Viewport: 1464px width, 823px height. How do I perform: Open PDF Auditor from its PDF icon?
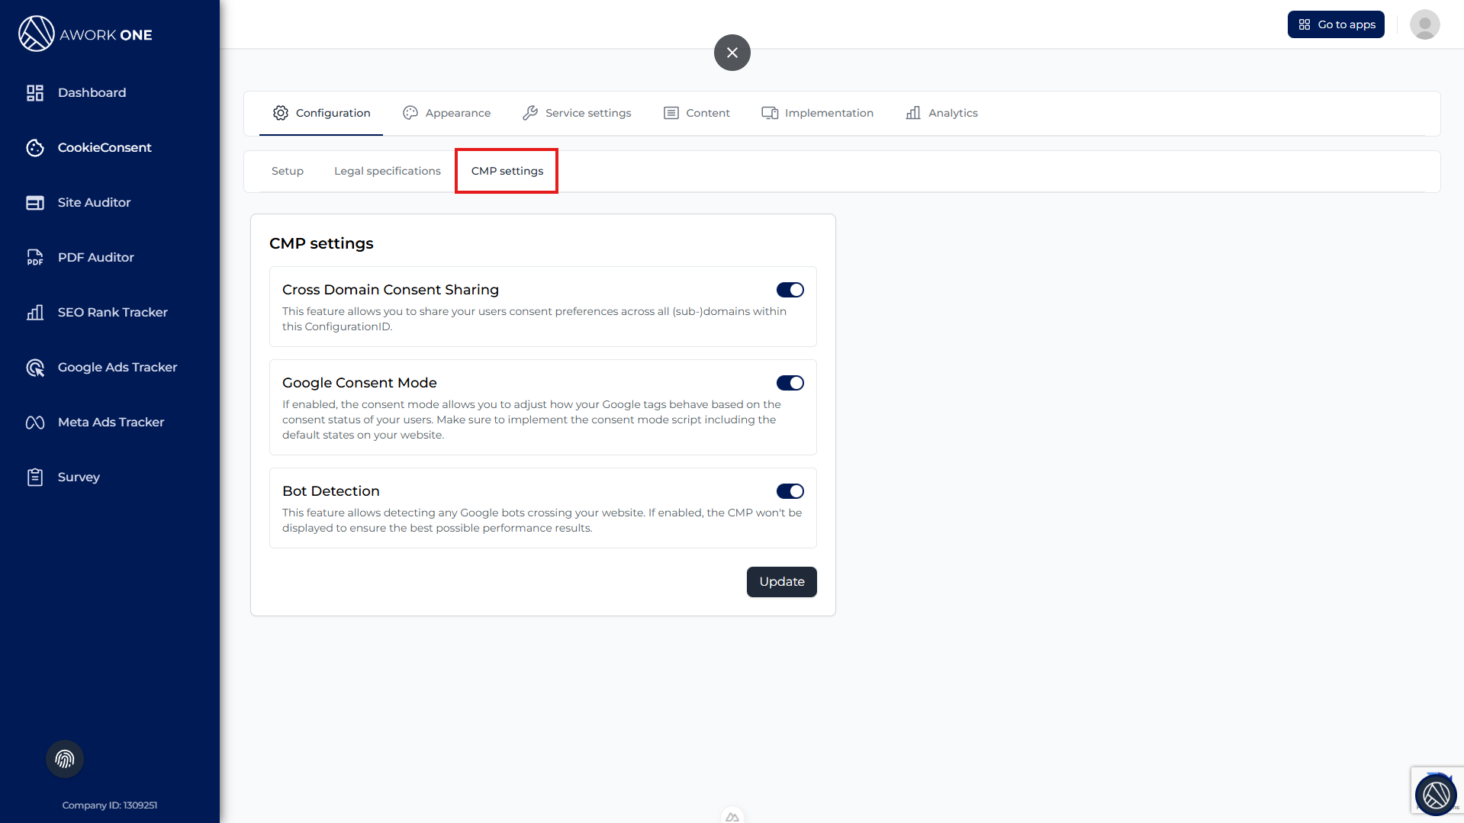[35, 258]
